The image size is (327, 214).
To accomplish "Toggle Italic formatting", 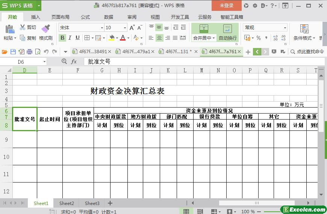I will pos(70,38).
